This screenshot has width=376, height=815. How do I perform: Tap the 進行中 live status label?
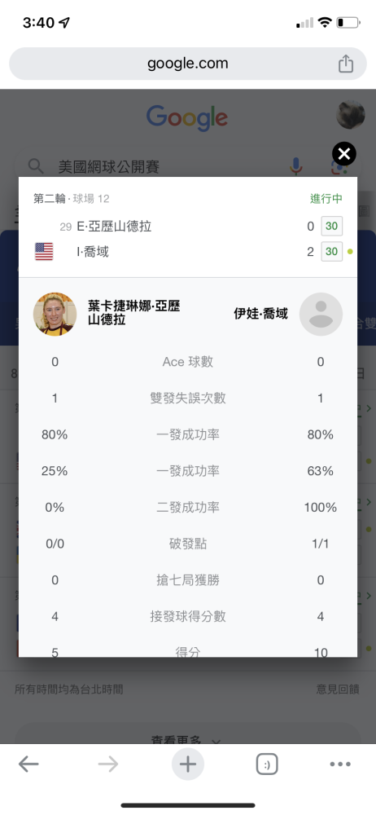[326, 199]
